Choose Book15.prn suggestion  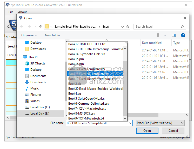(95, 59)
